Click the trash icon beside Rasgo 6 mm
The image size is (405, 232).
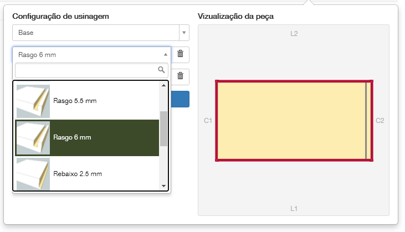click(x=180, y=54)
